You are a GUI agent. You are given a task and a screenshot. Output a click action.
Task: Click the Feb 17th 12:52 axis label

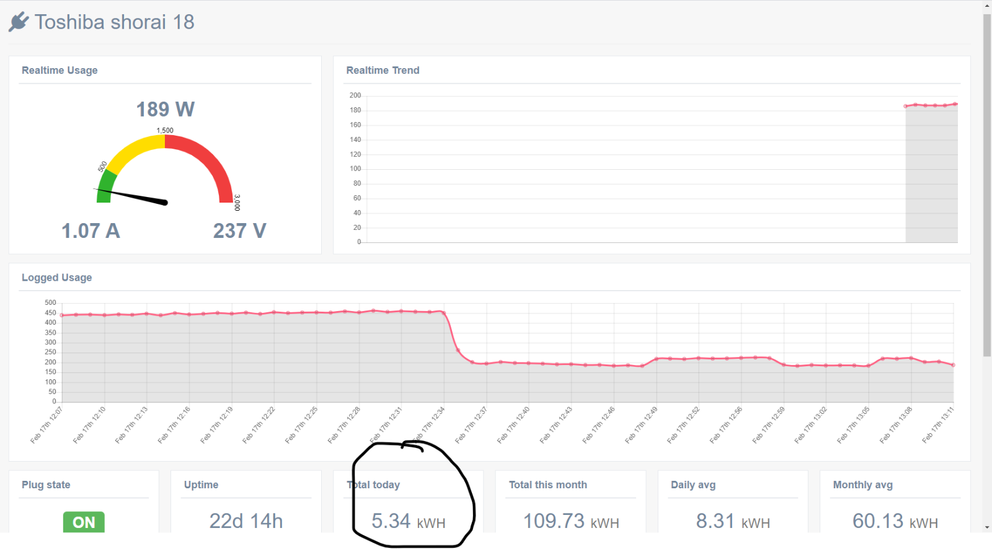[683, 425]
